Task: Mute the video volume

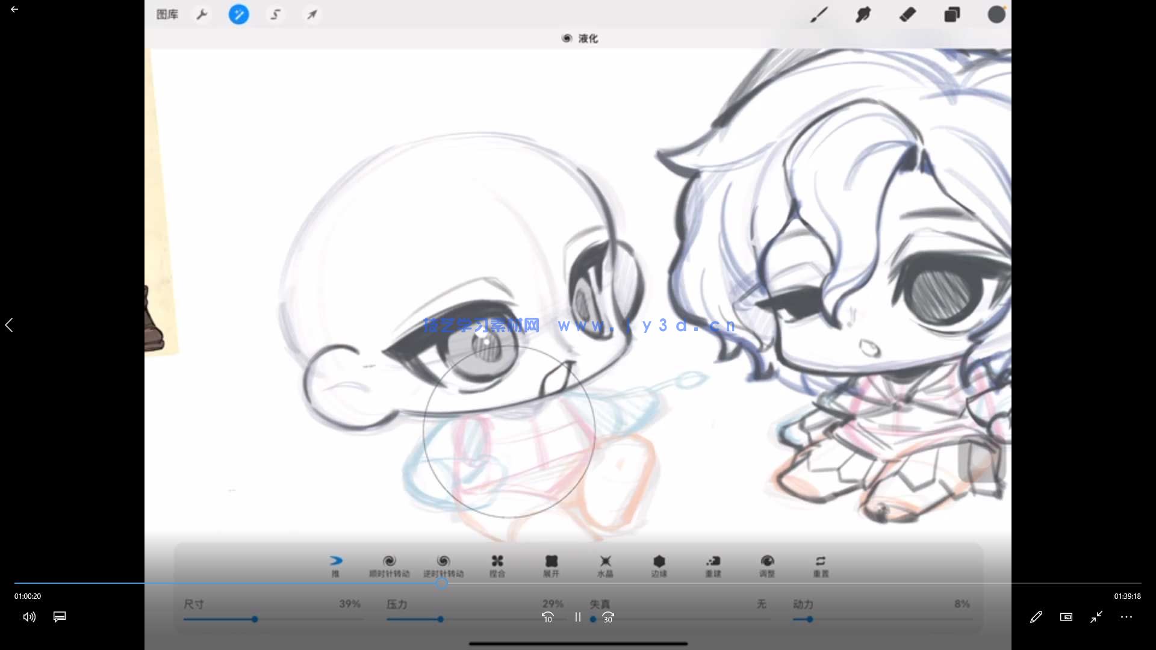Action: click(30, 617)
